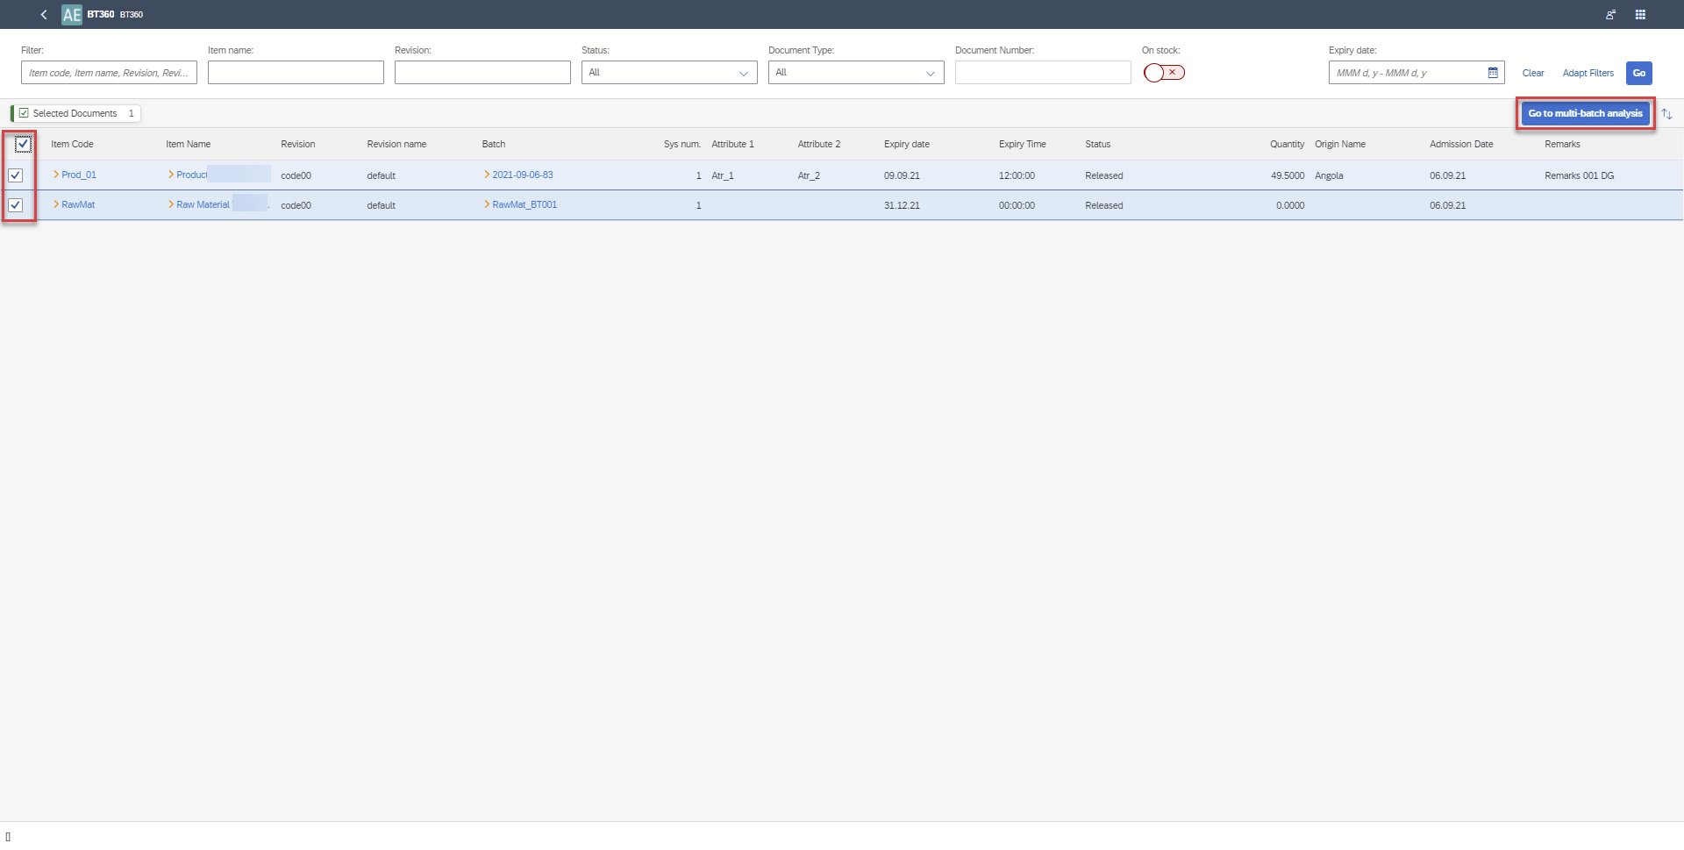The image size is (1684, 850).
Task: Click inside the Document Number input field
Action: click(x=1042, y=72)
